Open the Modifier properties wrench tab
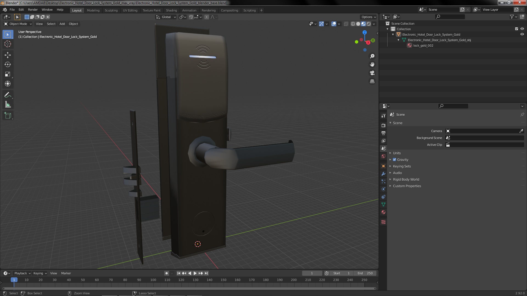This screenshot has width=527, height=296. (383, 174)
